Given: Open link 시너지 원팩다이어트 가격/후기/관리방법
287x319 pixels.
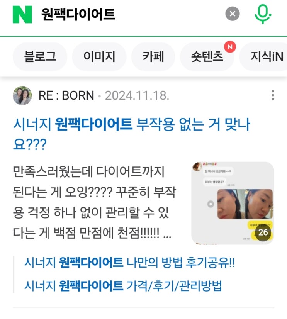Looking at the screenshot, I should click(x=123, y=286).
